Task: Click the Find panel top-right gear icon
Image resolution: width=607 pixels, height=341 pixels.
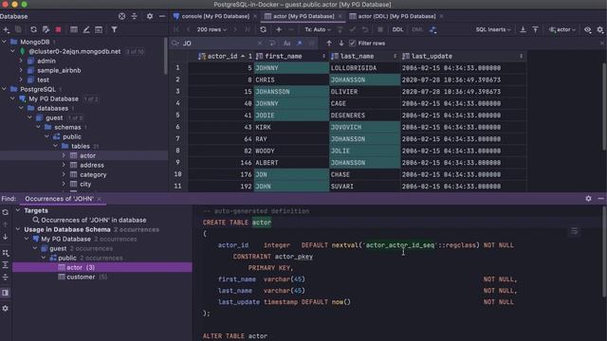Action: 588,198
